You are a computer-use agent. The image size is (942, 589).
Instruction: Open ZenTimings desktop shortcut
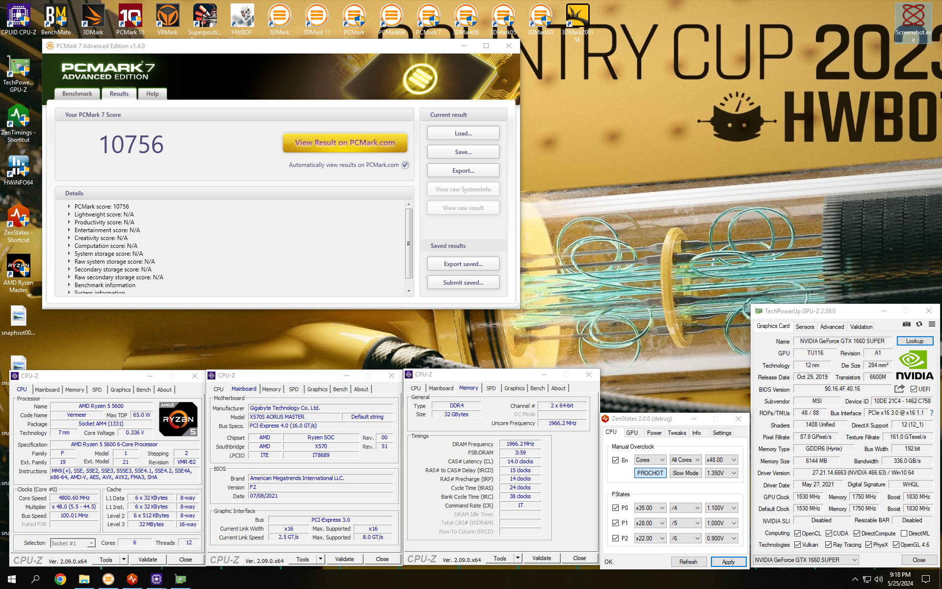pyautogui.click(x=19, y=124)
